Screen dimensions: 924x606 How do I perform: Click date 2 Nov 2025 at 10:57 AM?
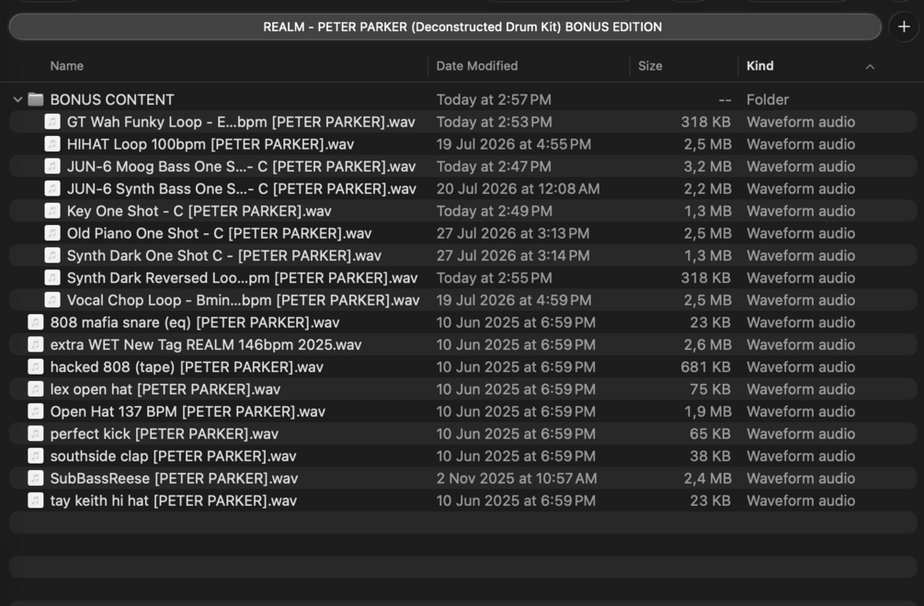pos(516,478)
